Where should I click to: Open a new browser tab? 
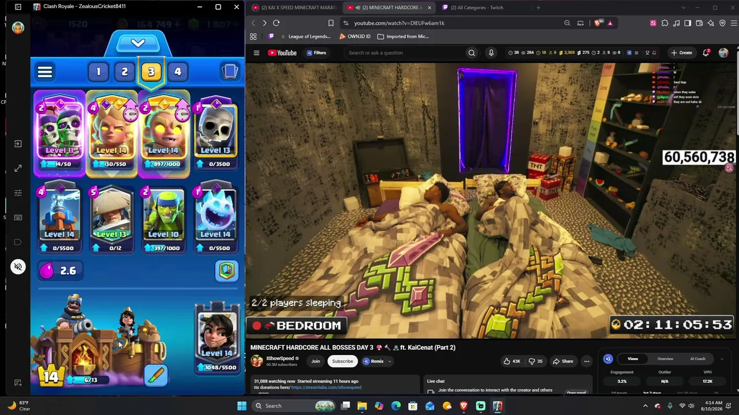tap(538, 7)
